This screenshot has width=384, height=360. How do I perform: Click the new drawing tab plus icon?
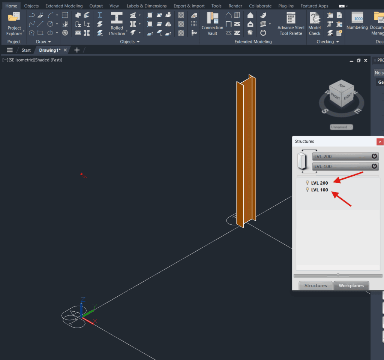77,50
